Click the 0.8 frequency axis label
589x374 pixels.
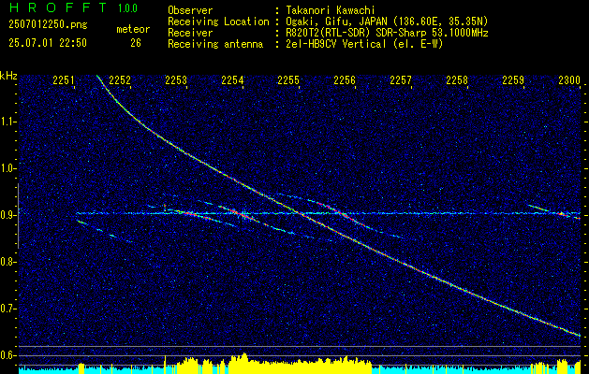[x=8, y=262]
